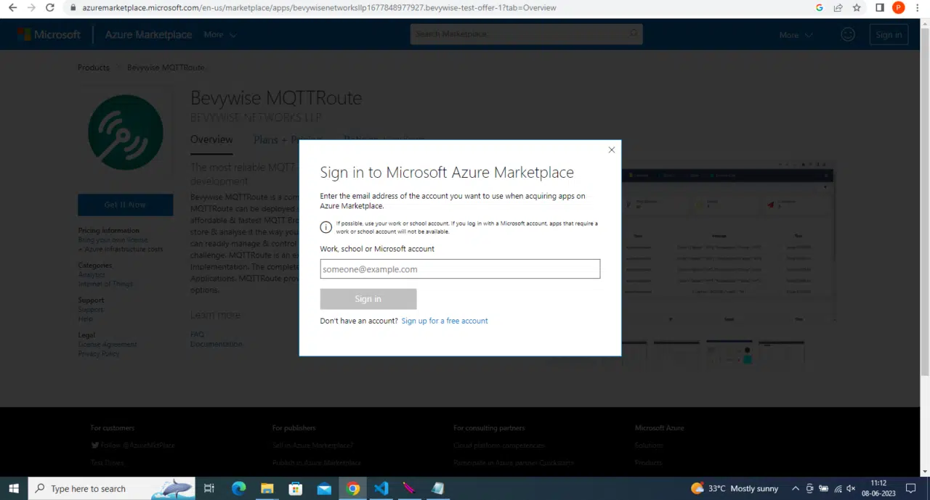This screenshot has width=930, height=500.
Task: Open the Analytics category link
Action: (92, 274)
